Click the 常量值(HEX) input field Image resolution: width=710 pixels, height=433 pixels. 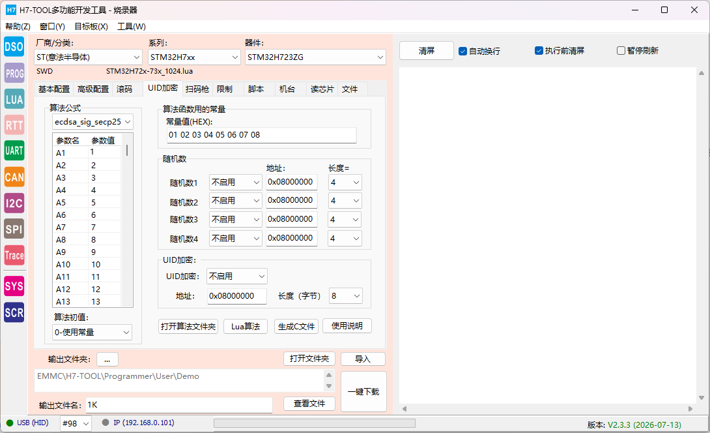click(x=262, y=135)
